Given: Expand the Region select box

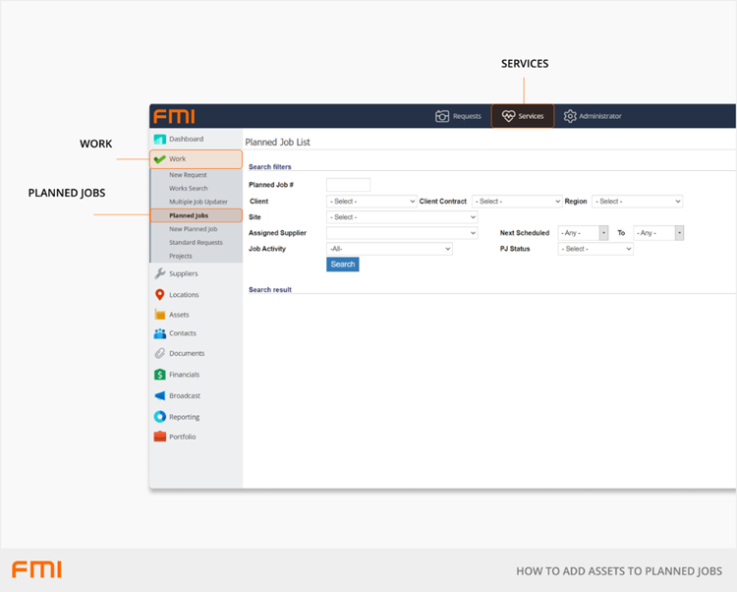Looking at the screenshot, I should click(x=636, y=202).
